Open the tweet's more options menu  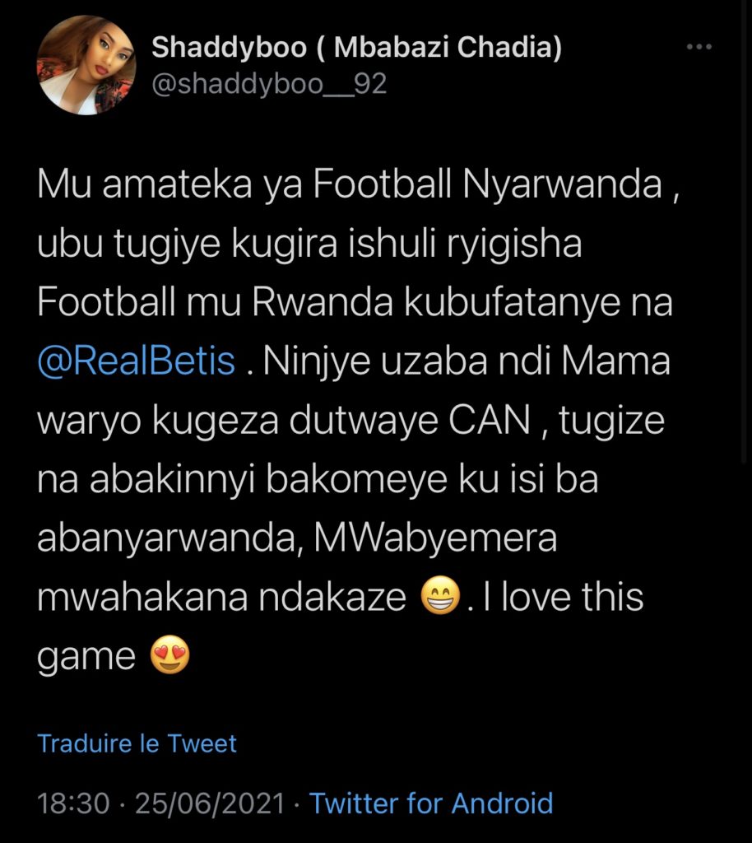pyautogui.click(x=699, y=48)
